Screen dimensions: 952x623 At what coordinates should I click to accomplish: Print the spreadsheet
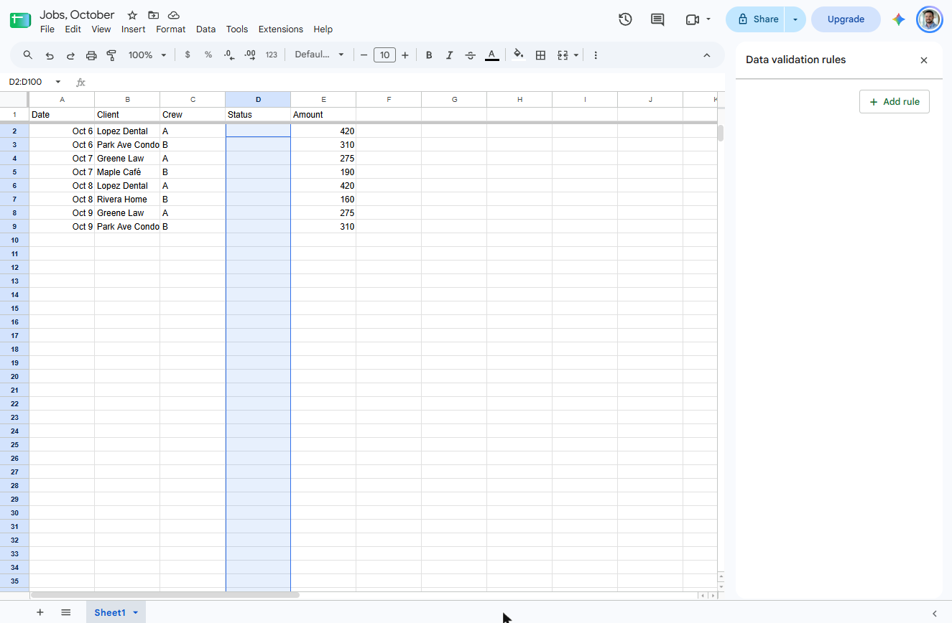[x=91, y=55]
